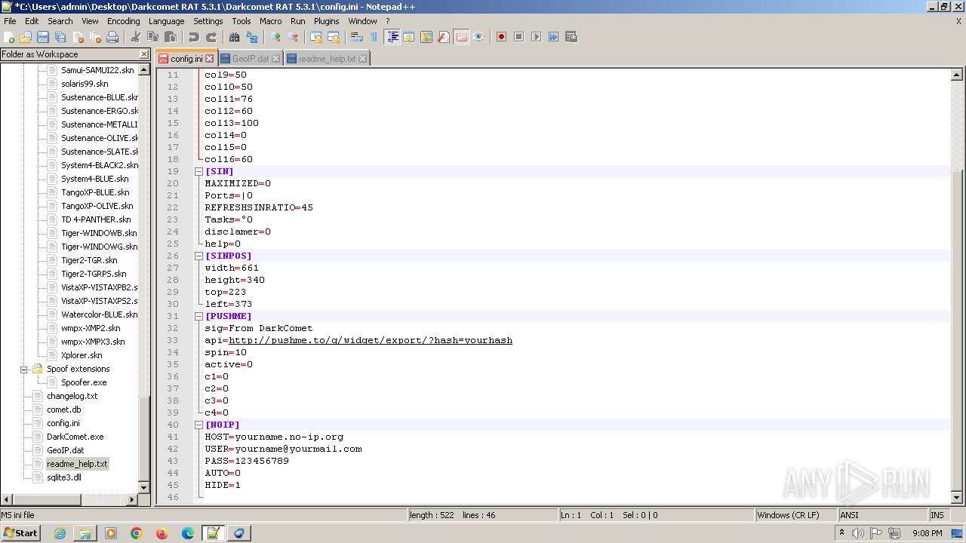Start macro recording with the red button
The height and width of the screenshot is (543, 966).
(502, 37)
